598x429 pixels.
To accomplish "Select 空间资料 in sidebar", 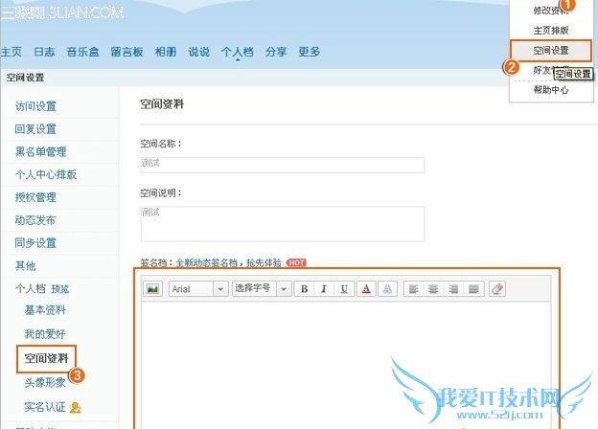I will 46,358.
